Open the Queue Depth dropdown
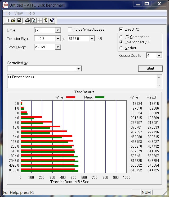169x197 pixels. pos(159,56)
